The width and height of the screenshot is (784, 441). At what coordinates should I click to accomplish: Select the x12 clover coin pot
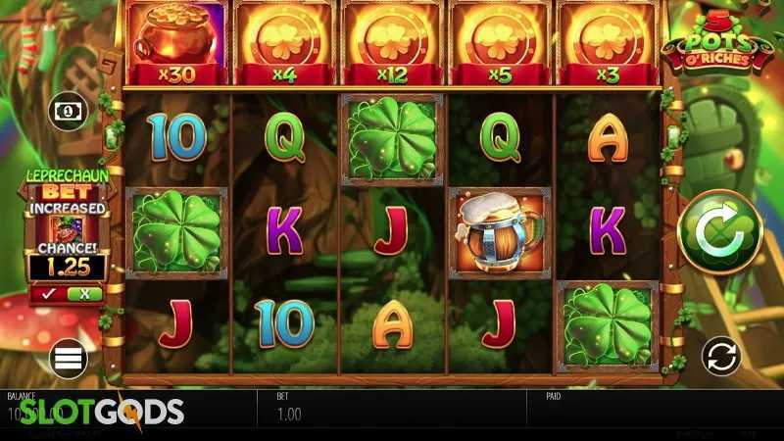click(392, 43)
